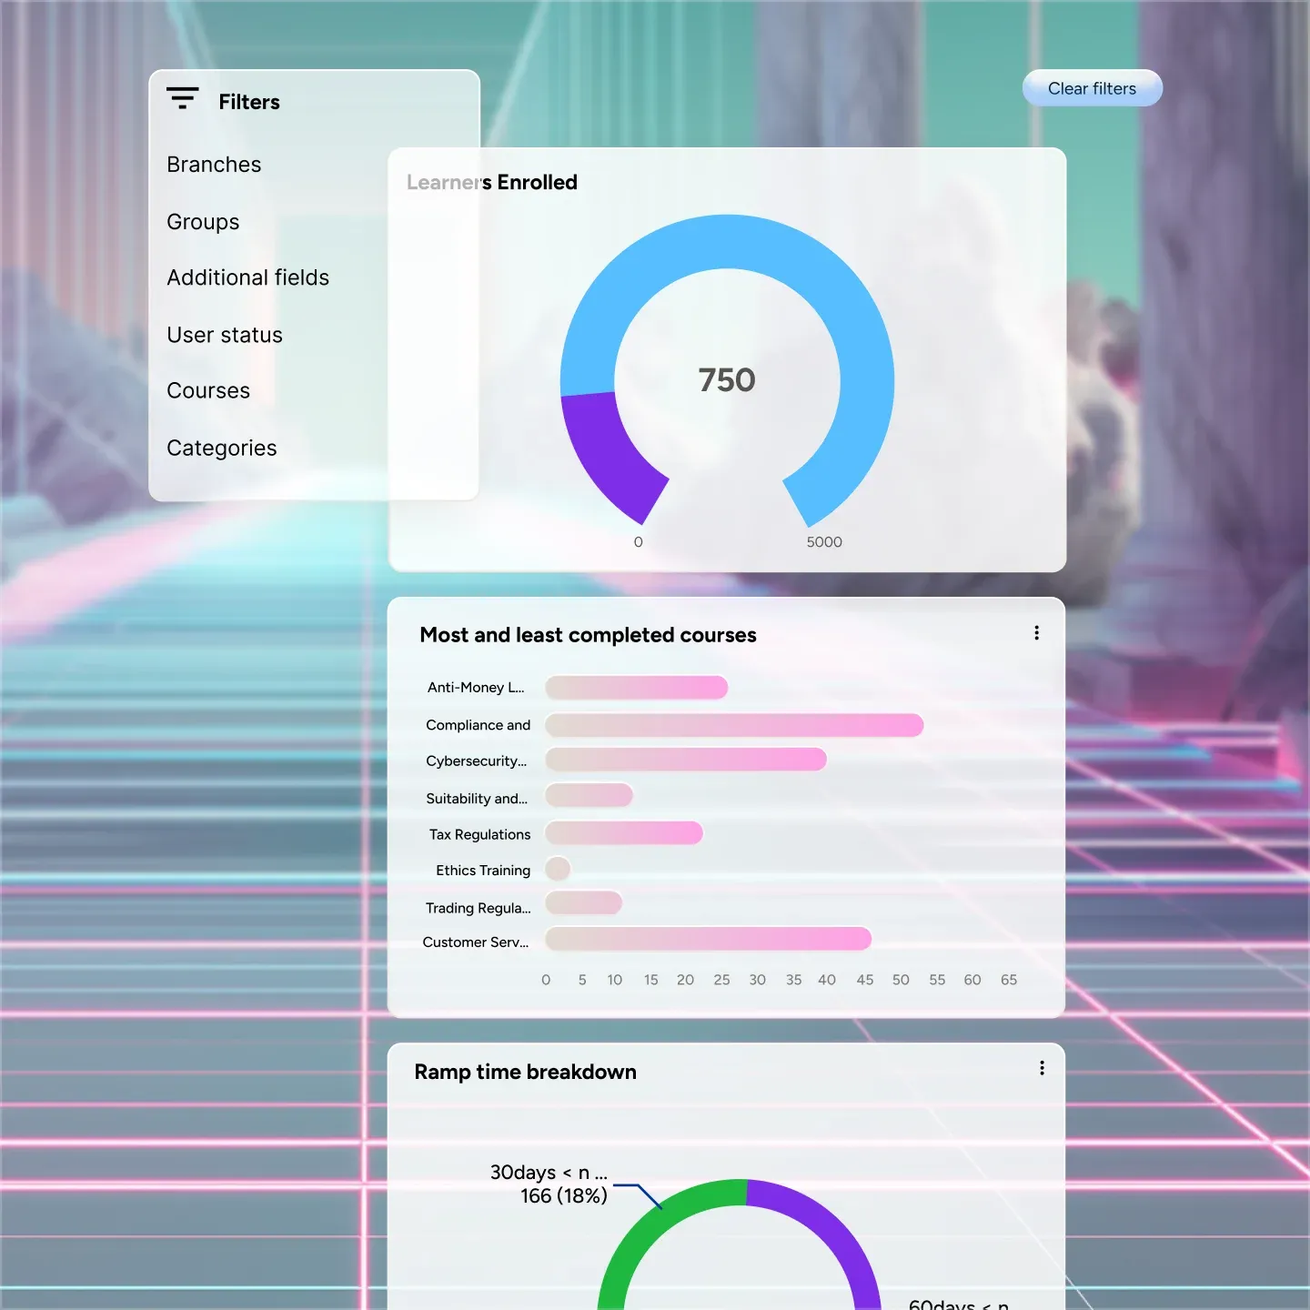The image size is (1310, 1310).
Task: Expand the Groups filter
Action: 203,222
